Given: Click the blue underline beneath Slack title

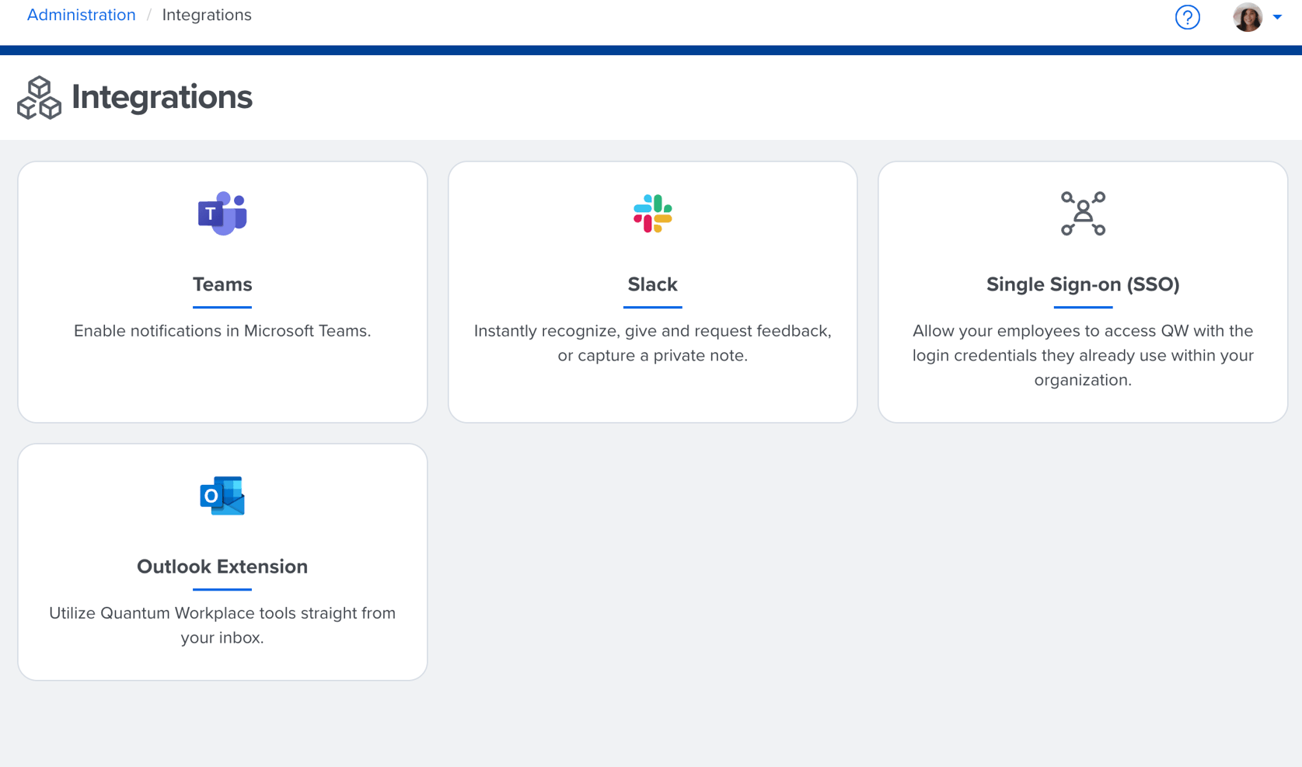Looking at the screenshot, I should [652, 307].
